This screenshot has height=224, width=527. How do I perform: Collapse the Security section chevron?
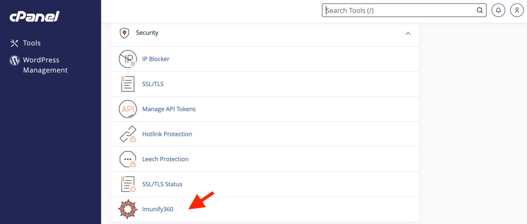coord(408,33)
